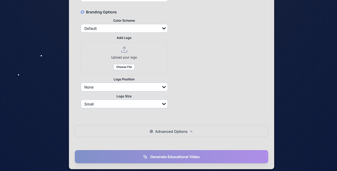This screenshot has height=171, width=337.
Task: Click the Branding Options palette icon
Action: coord(83,12)
